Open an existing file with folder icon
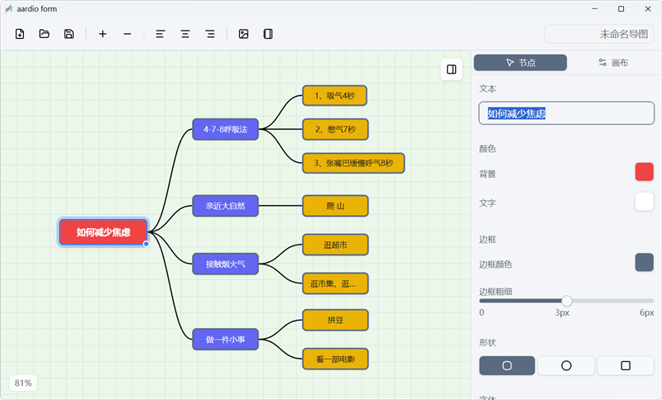 [x=45, y=34]
